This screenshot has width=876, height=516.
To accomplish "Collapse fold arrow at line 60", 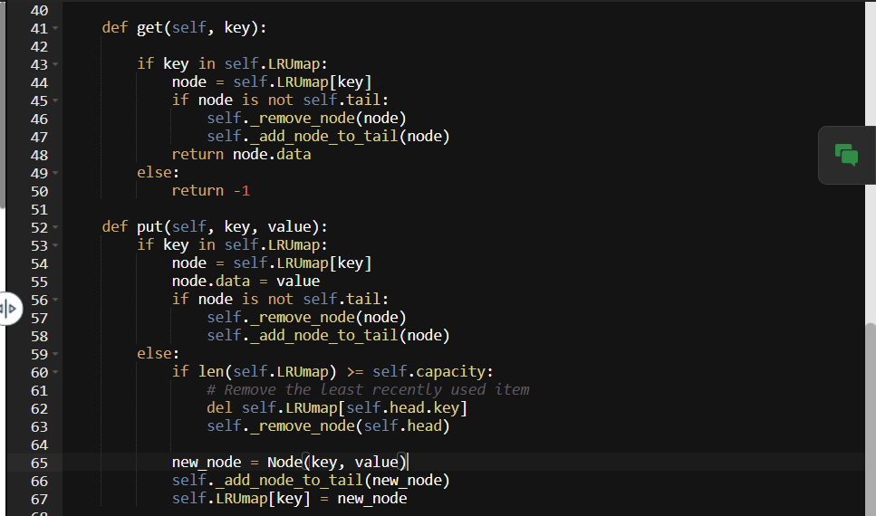I will tap(55, 372).
